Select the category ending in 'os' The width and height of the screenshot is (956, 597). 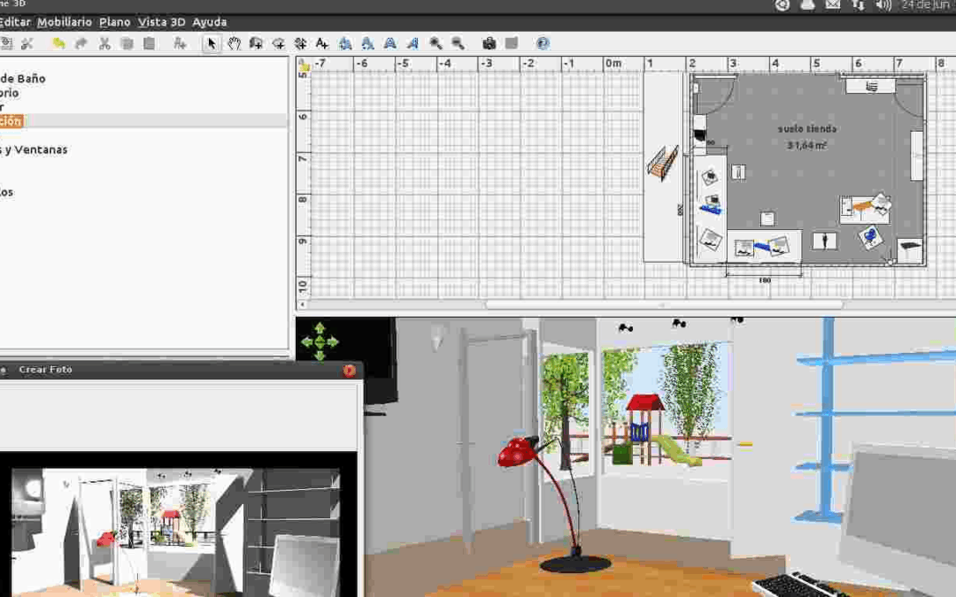[7, 192]
